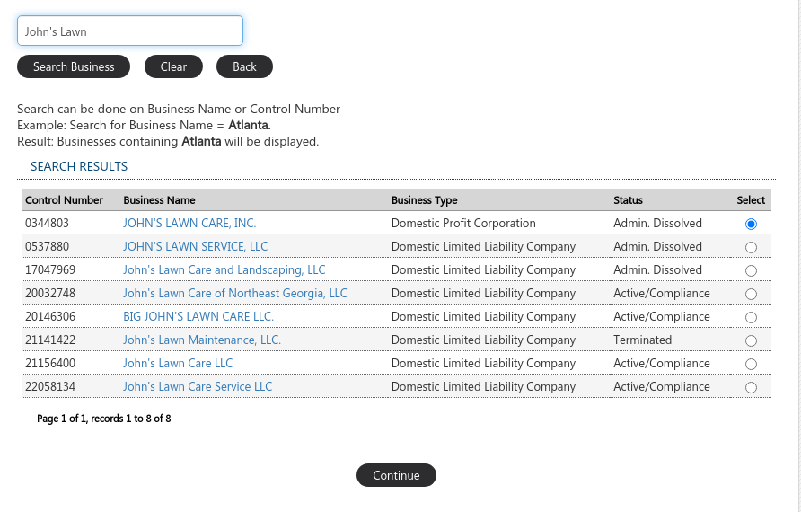Open JOHN'S LAWN SERVICE, LLC link
Screen dimensions: 801x512
[x=195, y=246]
